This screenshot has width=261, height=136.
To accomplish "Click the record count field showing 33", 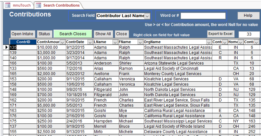I will (x=249, y=34).
